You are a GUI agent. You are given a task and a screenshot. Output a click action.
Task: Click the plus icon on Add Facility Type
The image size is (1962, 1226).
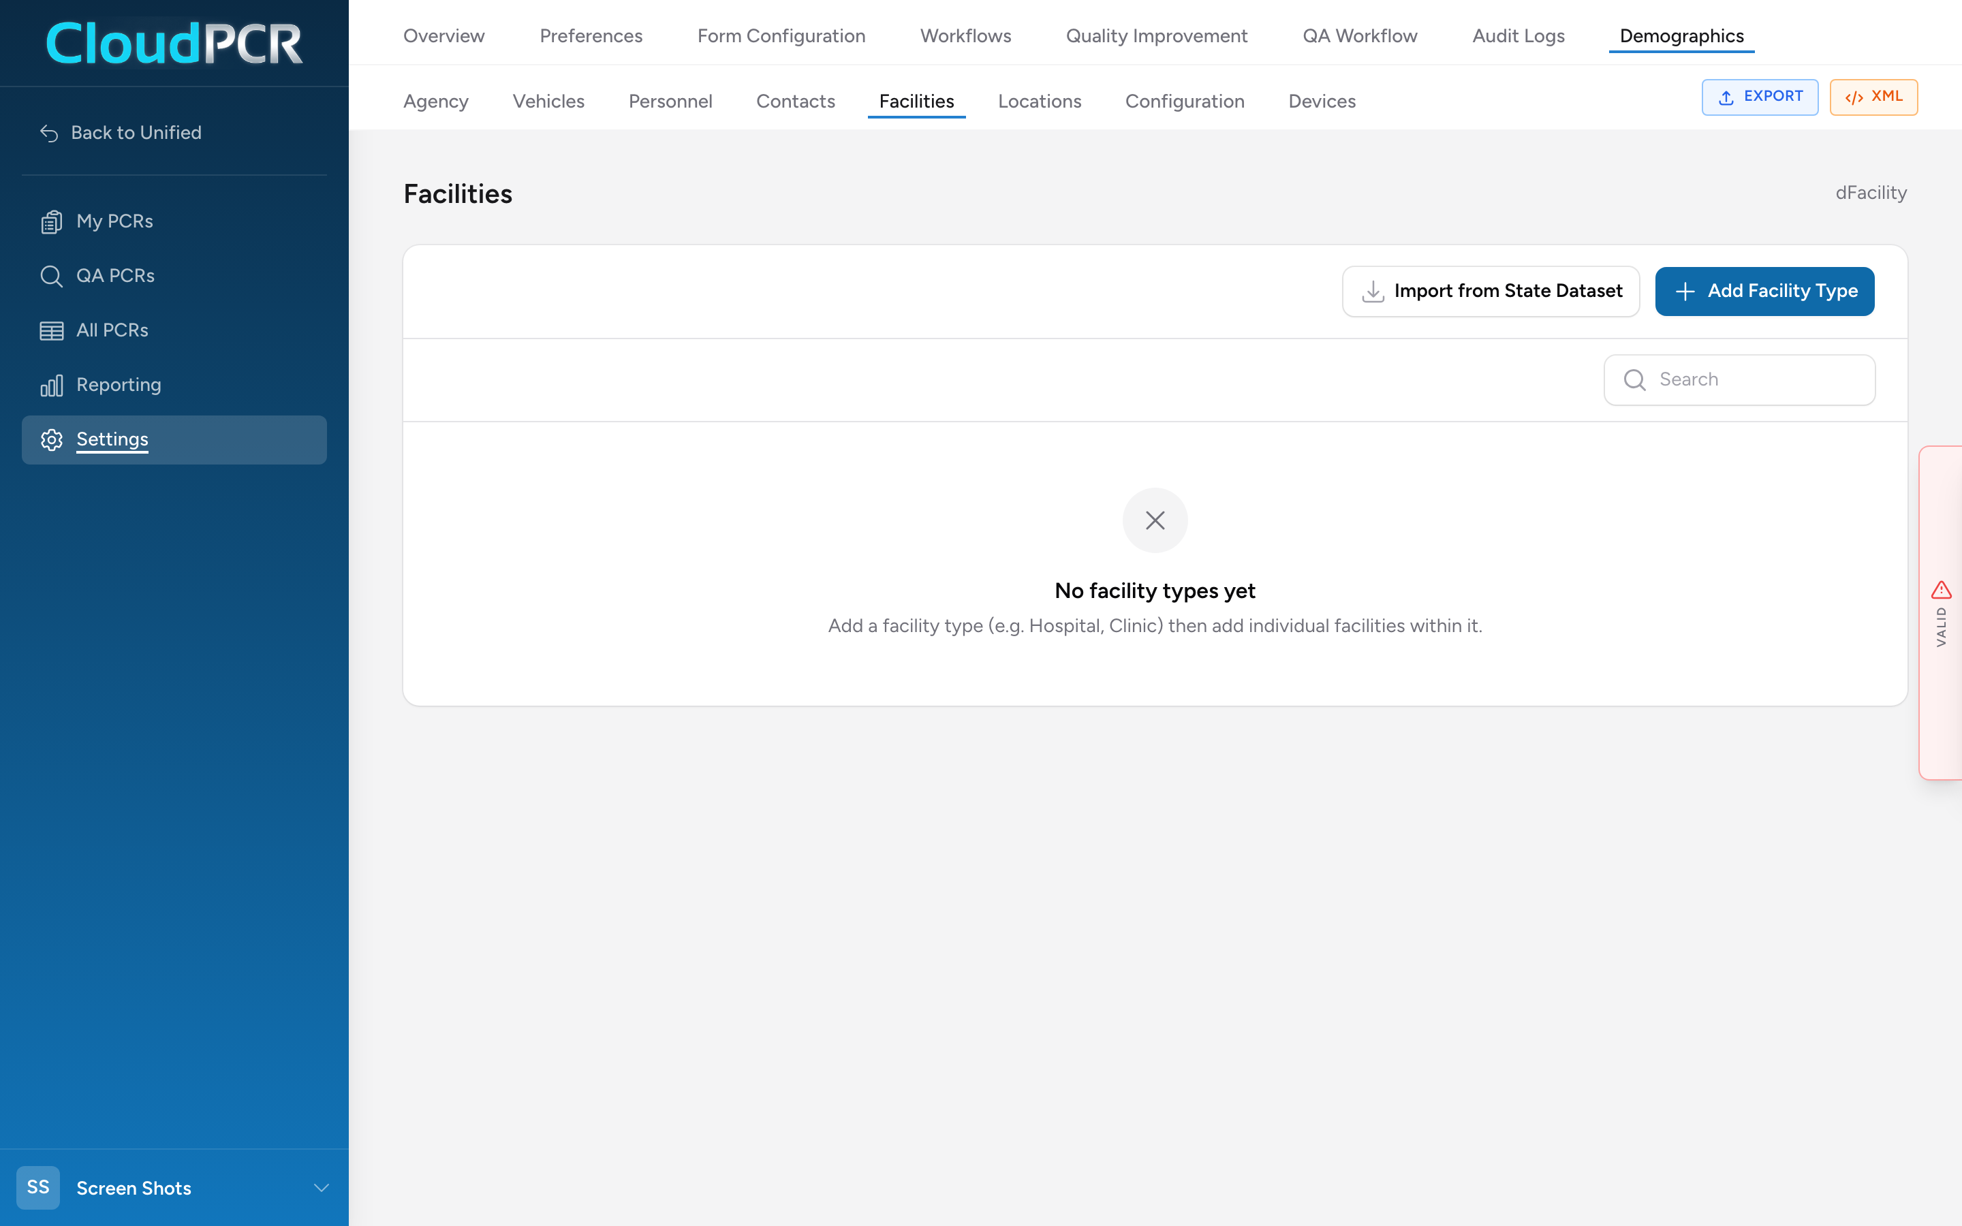[x=1685, y=291]
